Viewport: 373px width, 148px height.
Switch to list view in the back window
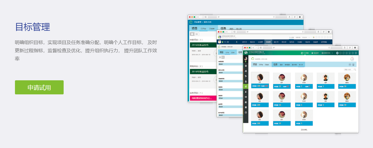pos(196,34)
